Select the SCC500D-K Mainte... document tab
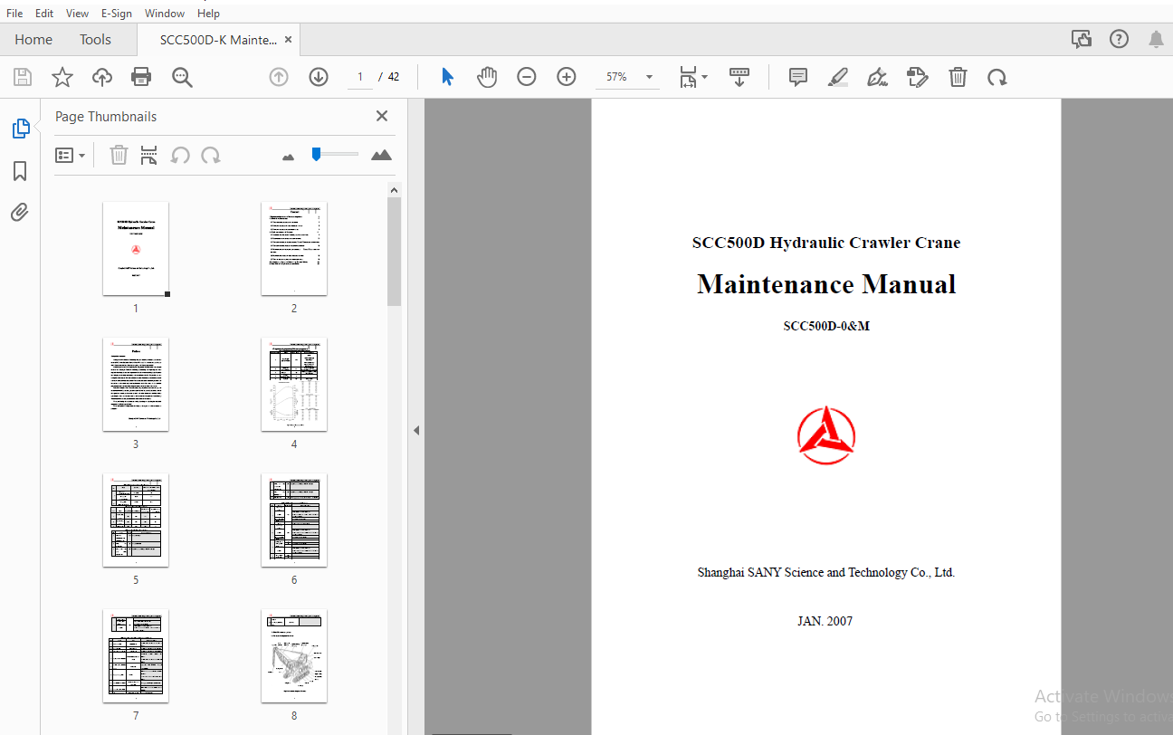The height and width of the screenshot is (735, 1173). (x=219, y=39)
